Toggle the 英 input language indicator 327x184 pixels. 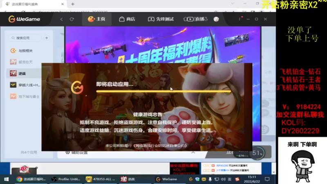point(230,179)
